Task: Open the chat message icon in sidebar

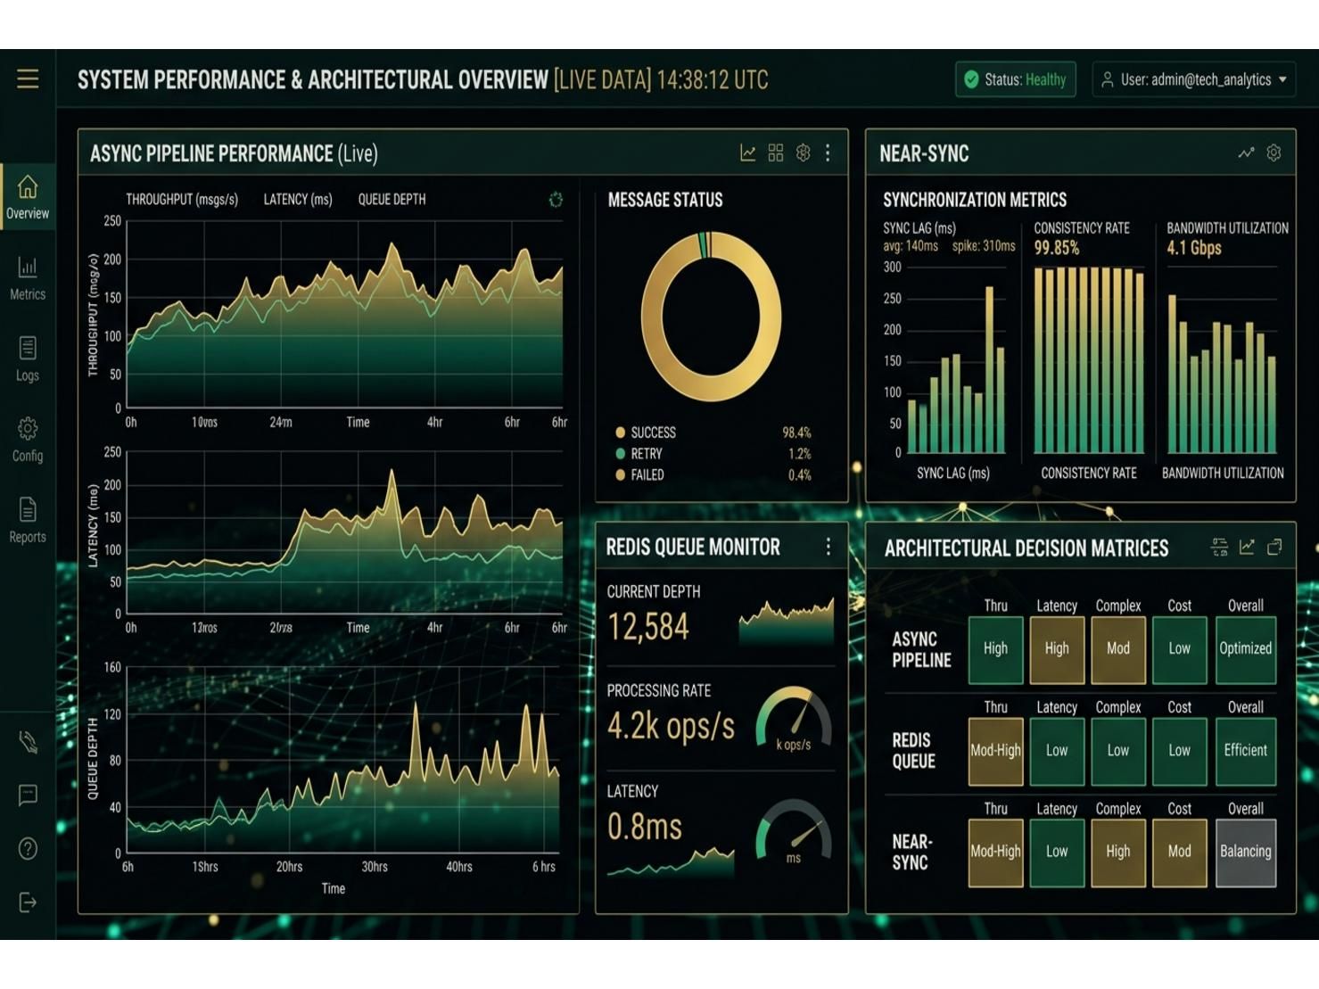Action: pyautogui.click(x=28, y=795)
